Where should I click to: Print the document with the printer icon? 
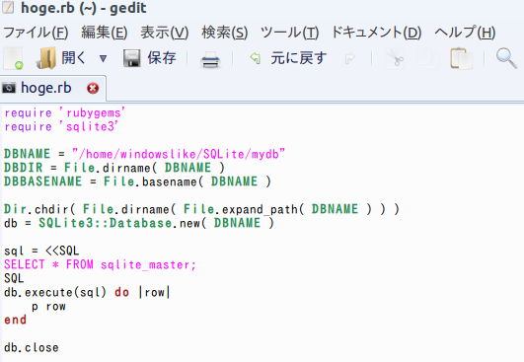click(210, 59)
